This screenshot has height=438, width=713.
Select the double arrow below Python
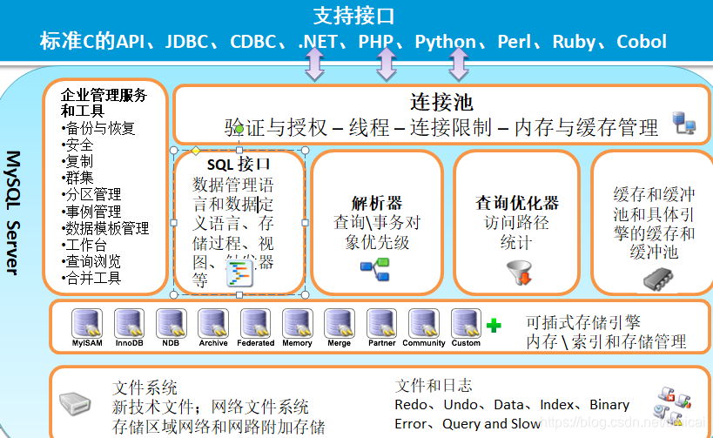tap(458, 64)
